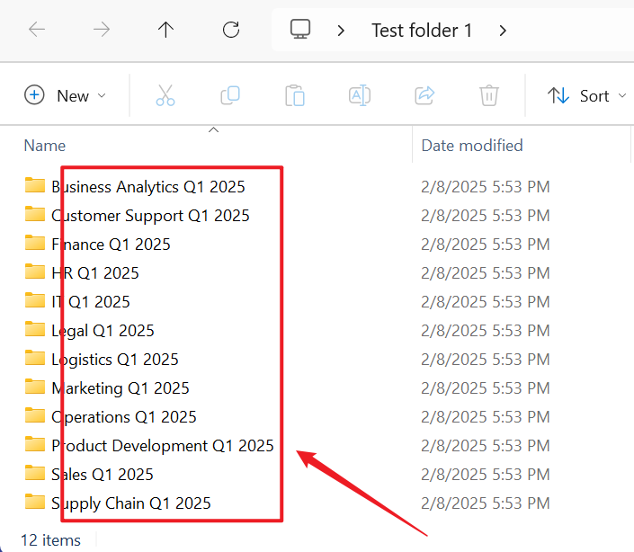Click the Back navigation arrow
This screenshot has height=552, width=634.
coord(37,30)
